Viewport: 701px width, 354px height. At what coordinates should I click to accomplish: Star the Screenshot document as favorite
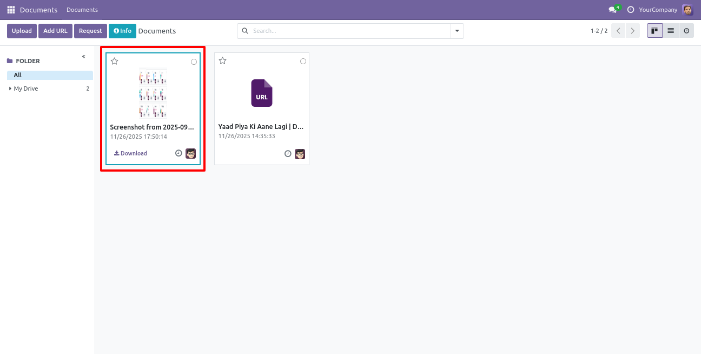point(115,62)
